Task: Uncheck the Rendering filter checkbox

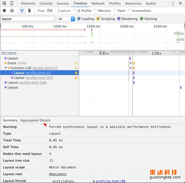Action: tap(119, 19)
